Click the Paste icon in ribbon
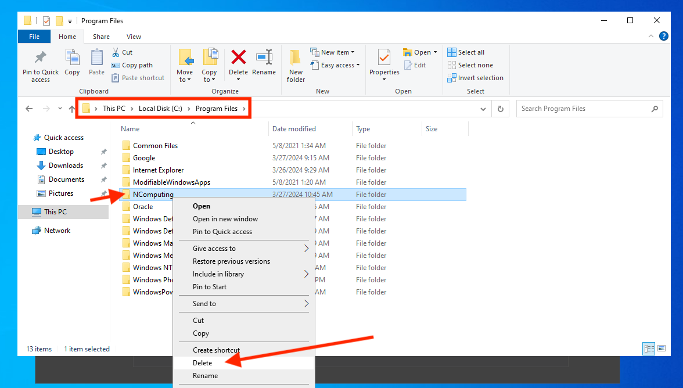683x388 pixels. (96, 57)
